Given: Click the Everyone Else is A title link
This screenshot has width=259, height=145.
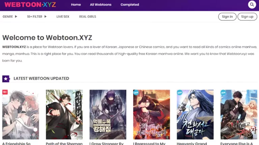Looking at the screenshot, I should click(236, 143).
